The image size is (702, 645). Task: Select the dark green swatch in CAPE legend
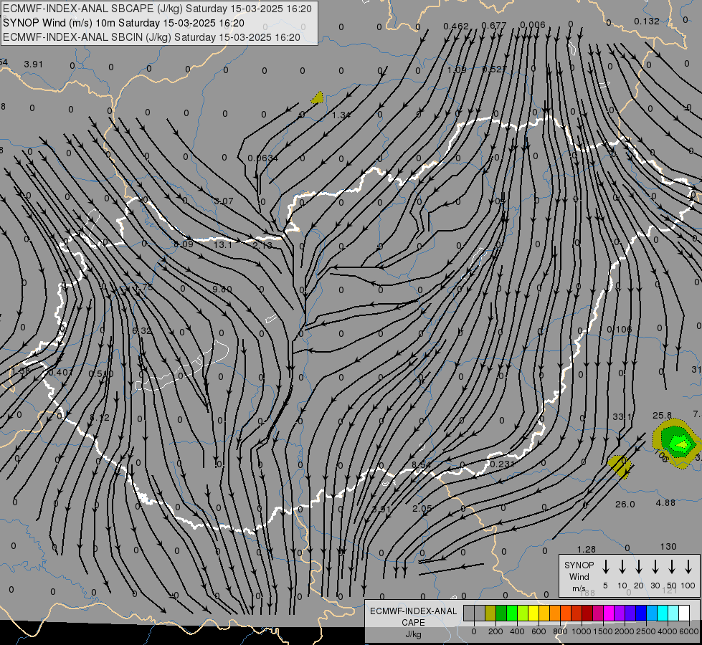click(501, 613)
